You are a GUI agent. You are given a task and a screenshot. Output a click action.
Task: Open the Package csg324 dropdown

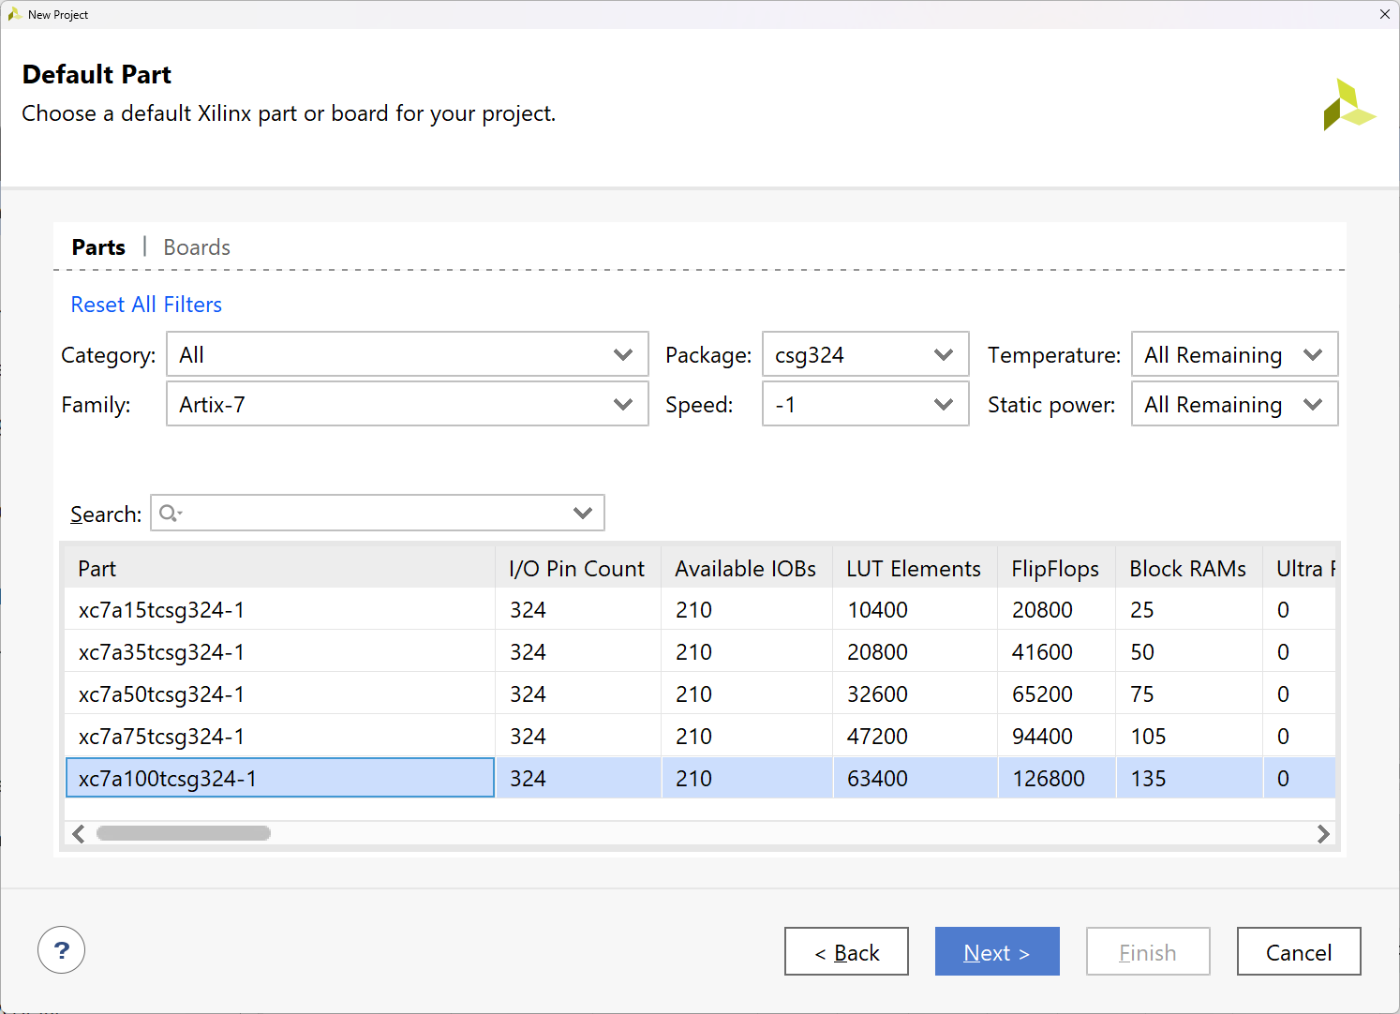pyautogui.click(x=864, y=354)
